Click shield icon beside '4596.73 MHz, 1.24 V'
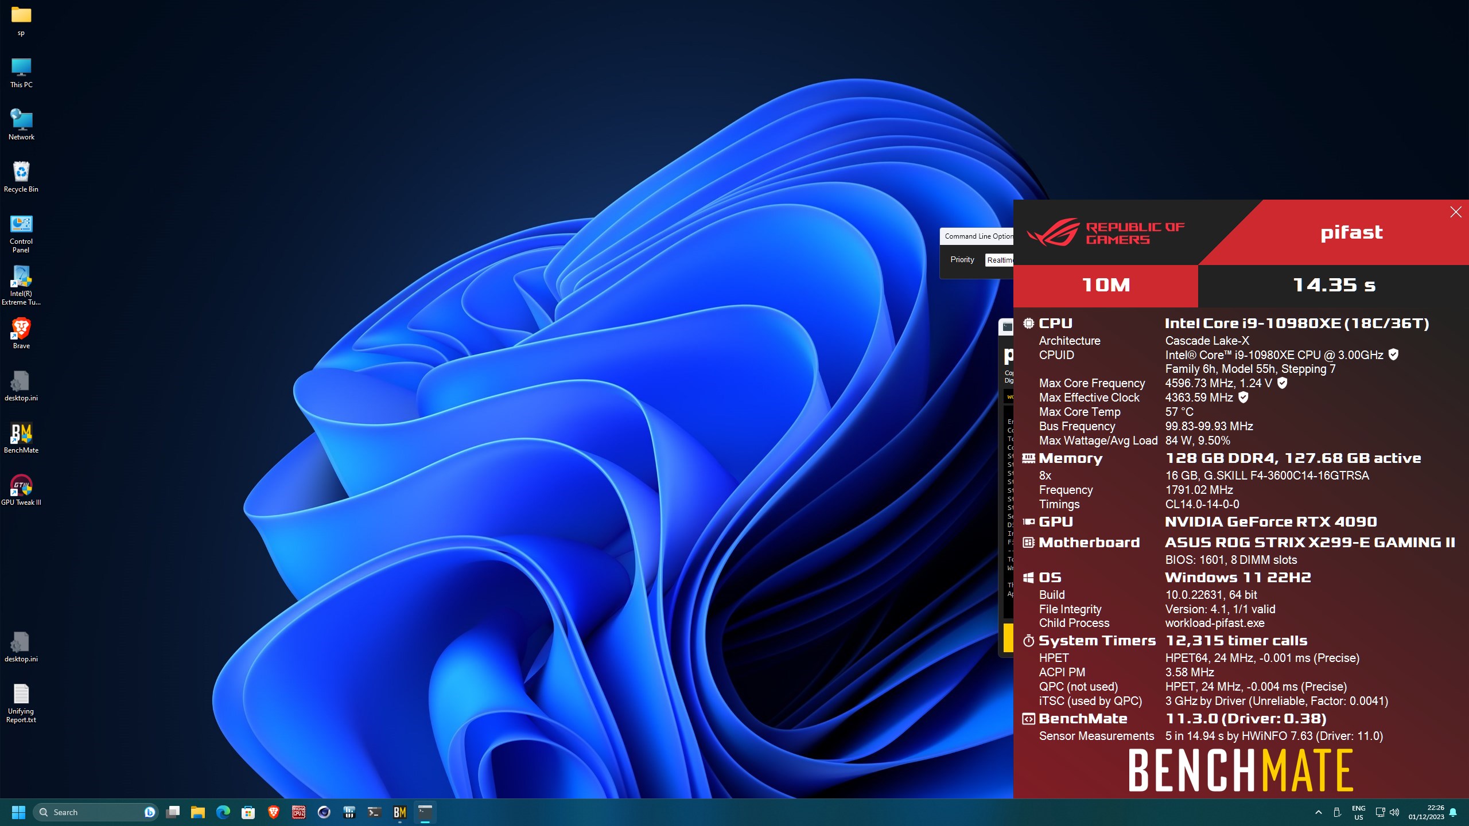 pos(1283,383)
